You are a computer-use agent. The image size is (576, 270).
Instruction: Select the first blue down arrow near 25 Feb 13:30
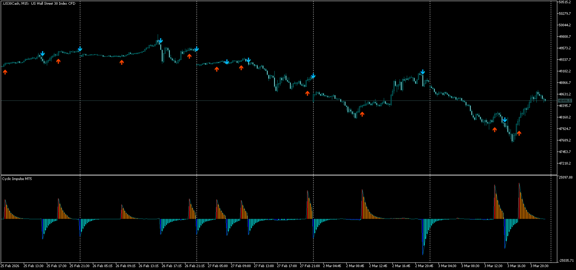42,54
